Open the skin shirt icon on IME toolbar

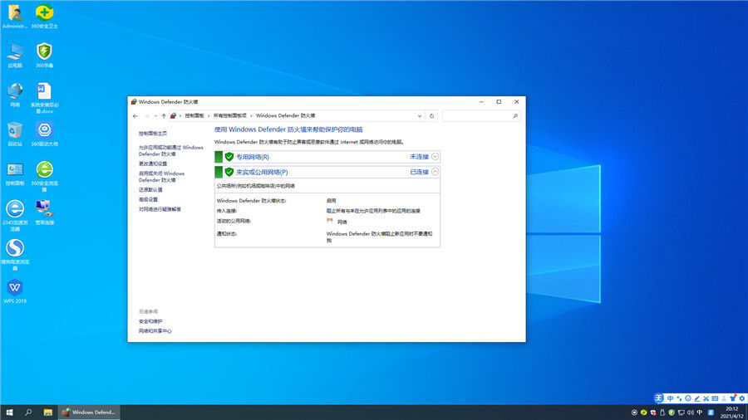pyautogui.click(x=733, y=398)
